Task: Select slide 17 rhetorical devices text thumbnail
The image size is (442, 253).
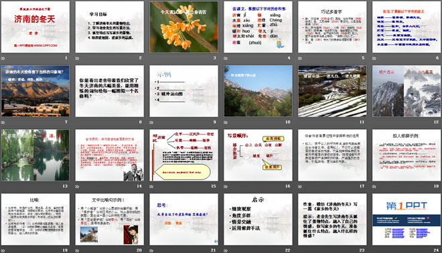Action: 332,155
